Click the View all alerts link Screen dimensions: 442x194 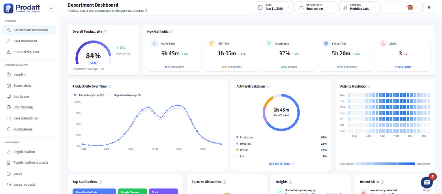coord(403,67)
